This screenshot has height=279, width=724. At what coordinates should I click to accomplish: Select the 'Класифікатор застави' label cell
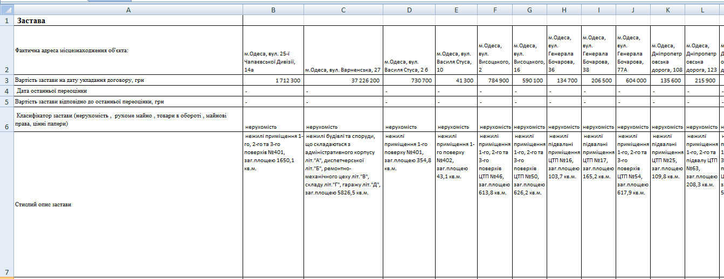point(128,119)
